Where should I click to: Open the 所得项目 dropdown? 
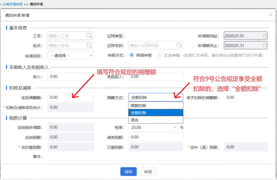[70, 55]
